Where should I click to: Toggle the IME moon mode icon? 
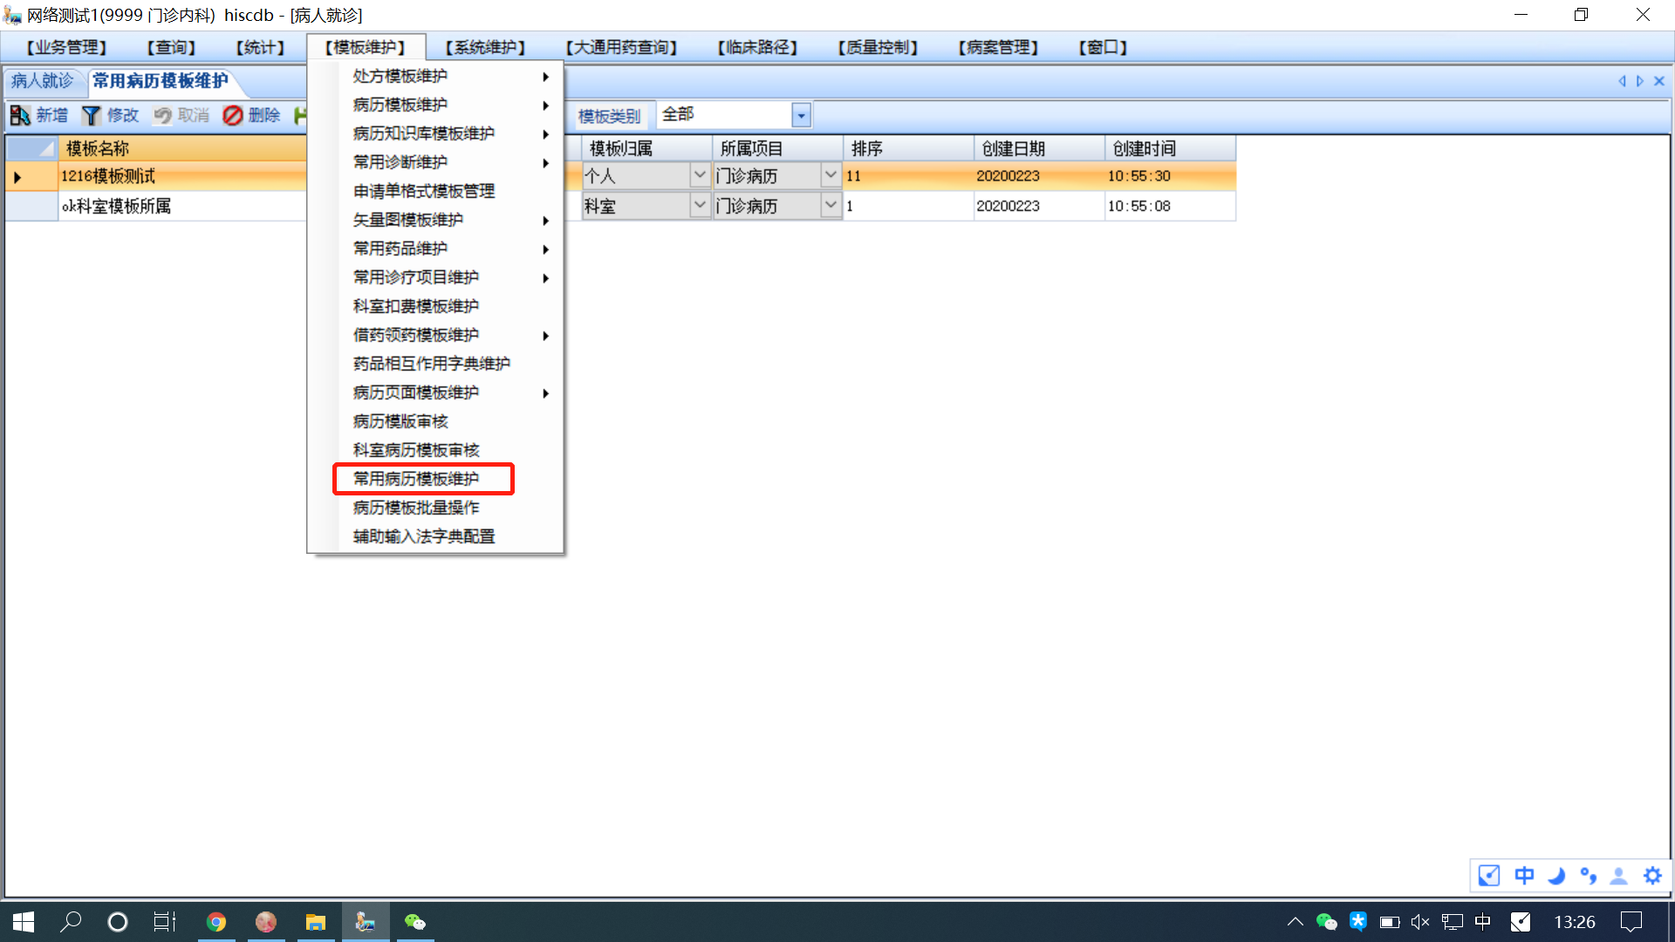(1556, 876)
